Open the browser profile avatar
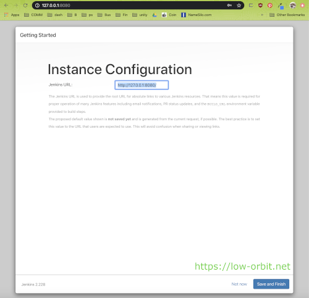 click(x=293, y=6)
